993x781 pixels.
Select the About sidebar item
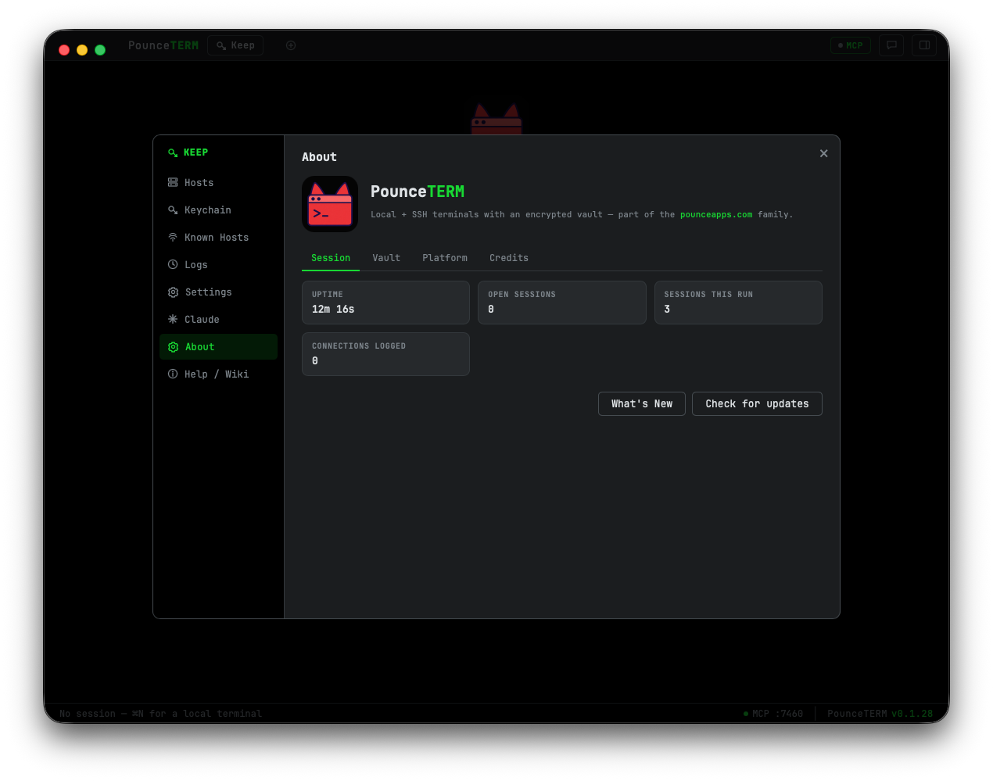click(218, 347)
